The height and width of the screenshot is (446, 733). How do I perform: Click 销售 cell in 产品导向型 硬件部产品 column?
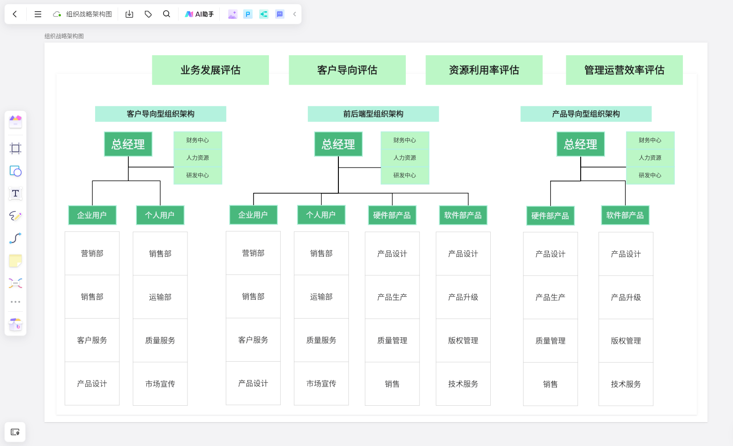550,384
